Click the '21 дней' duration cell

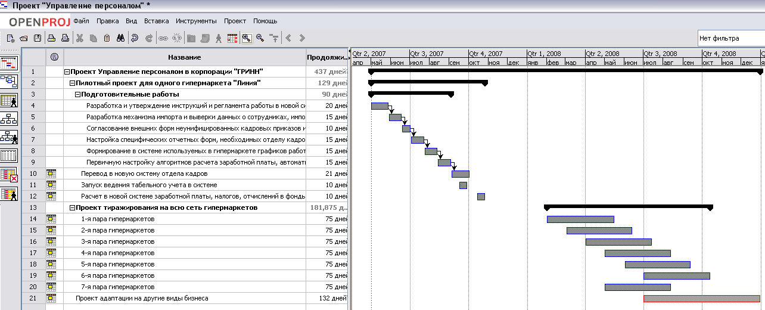pos(326,174)
